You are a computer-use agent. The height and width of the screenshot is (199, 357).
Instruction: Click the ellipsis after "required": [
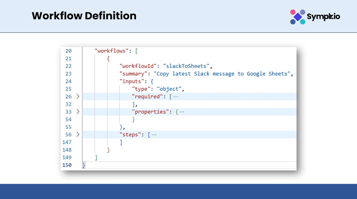pos(176,96)
